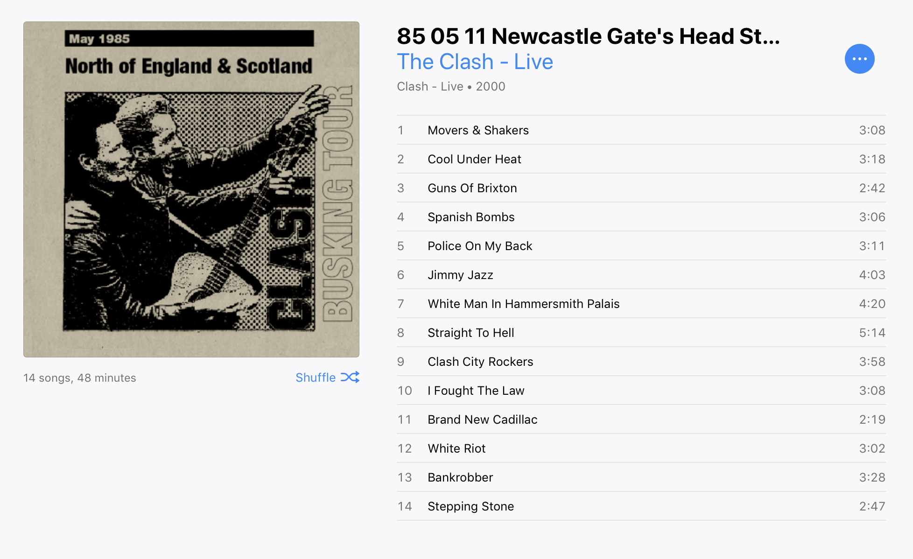Pick Clash City Rockers from list
913x559 pixels.
pos(641,362)
